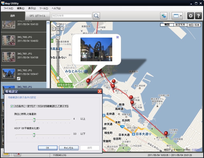Select thumbnail of IMG_7982.JPG
This screenshot has height=158, width=204.
click(9, 74)
